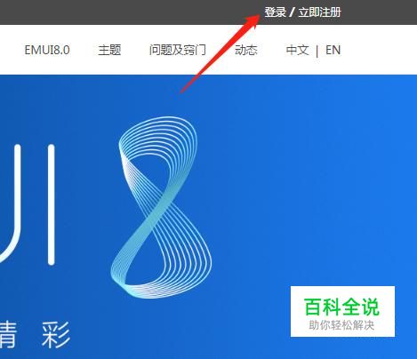Open the 登录 login link
Screen dimensions: 417x359
tap(275, 12)
